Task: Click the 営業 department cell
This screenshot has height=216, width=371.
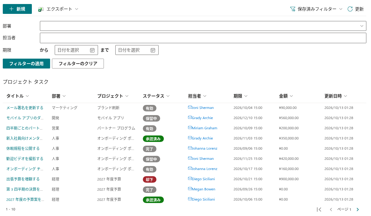Action: 56,128
